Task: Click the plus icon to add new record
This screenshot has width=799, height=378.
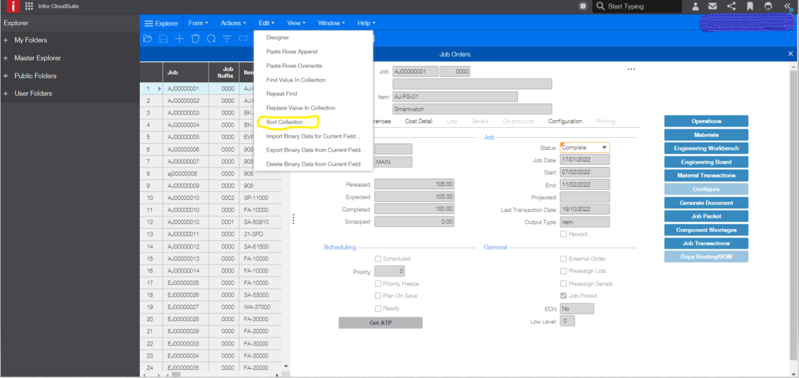Action: tap(179, 39)
